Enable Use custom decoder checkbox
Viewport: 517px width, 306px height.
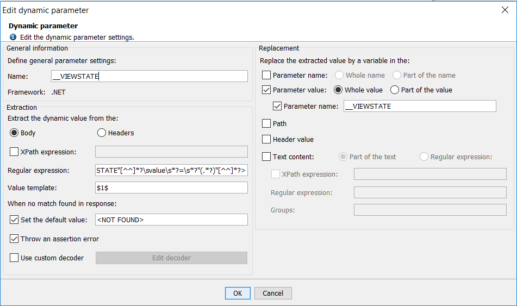[14, 258]
